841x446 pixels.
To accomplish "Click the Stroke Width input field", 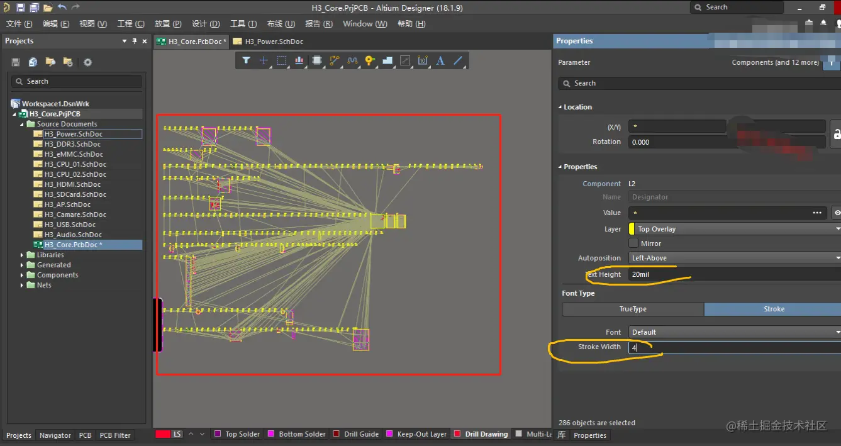I will click(735, 347).
